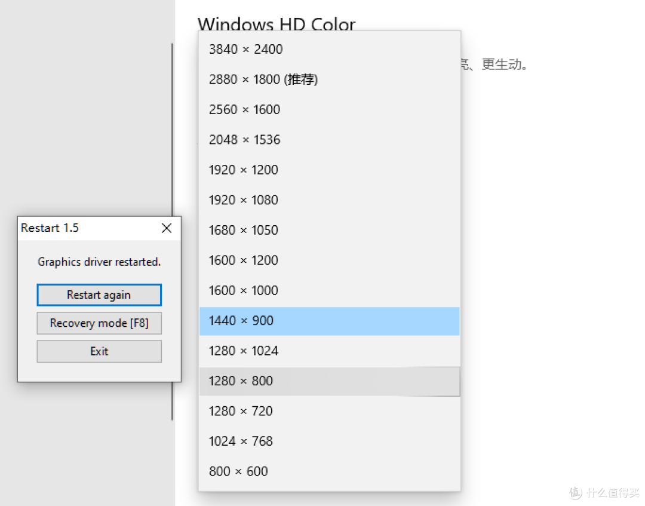Select 1680 × 1050 resolution entry

(329, 230)
